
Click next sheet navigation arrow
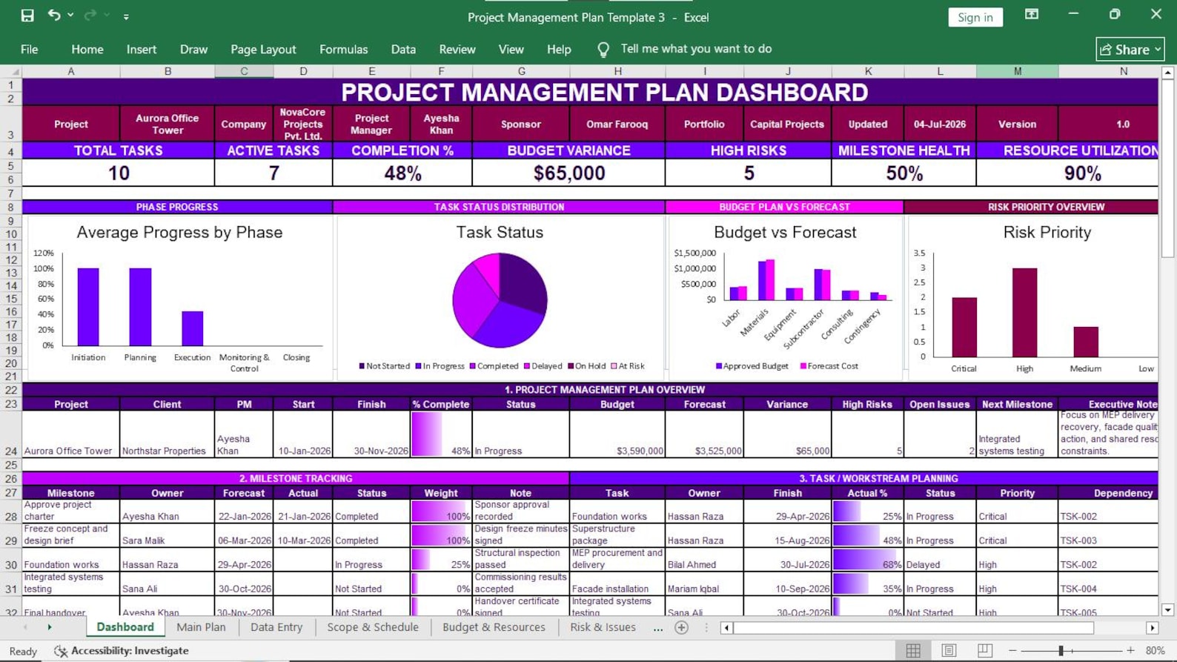50,627
